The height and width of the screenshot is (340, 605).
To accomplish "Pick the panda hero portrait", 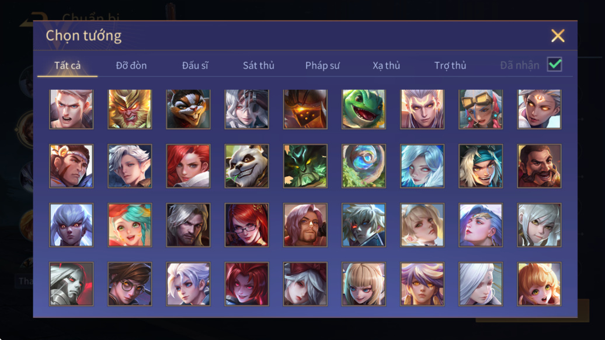I will tap(246, 166).
